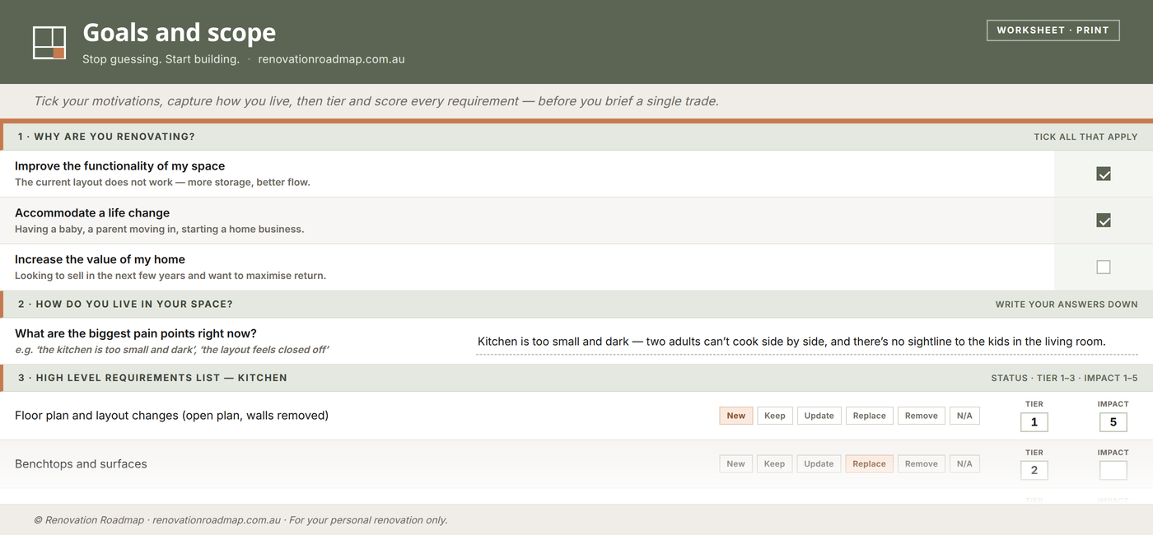Image resolution: width=1153 pixels, height=535 pixels.
Task: Untick 'Accommodate a life change' checkbox
Action: (x=1104, y=221)
